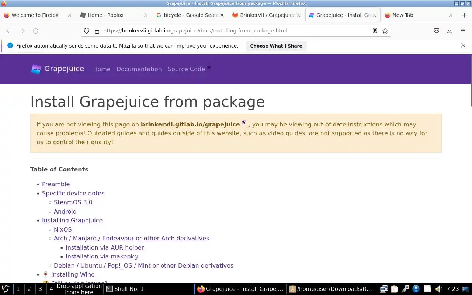
Task: Close the BrinkerVII / Grapejuice tab
Action: tap(298, 15)
